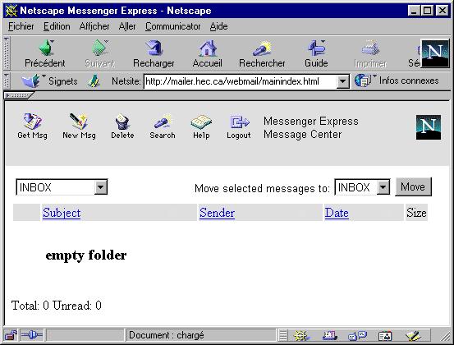Open the Edition menu
Screen dimensions: 454x345
[x=57, y=26]
